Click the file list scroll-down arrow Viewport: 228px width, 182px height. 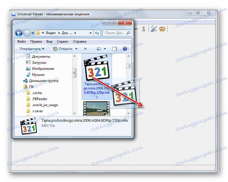[128, 114]
